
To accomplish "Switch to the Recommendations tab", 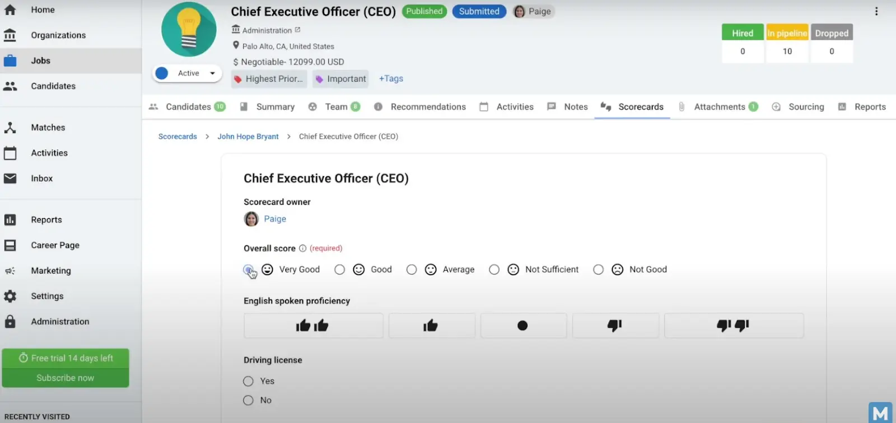I will [x=428, y=106].
